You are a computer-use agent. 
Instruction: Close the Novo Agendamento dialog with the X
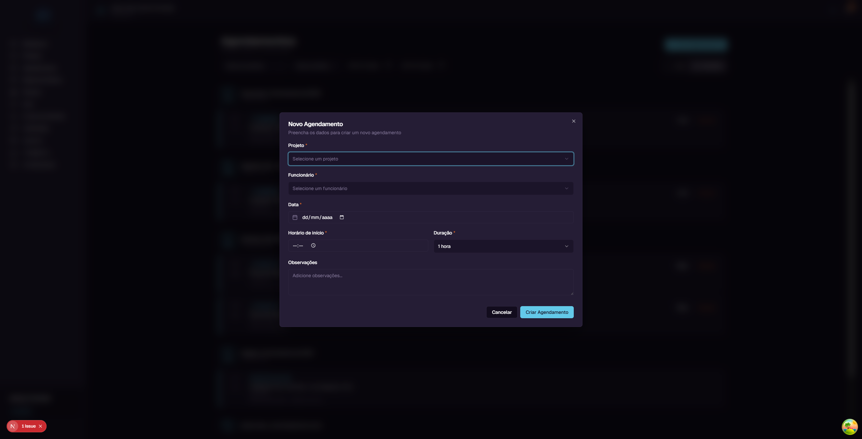(x=573, y=121)
